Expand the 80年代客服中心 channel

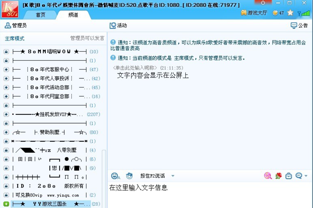tap(6, 70)
